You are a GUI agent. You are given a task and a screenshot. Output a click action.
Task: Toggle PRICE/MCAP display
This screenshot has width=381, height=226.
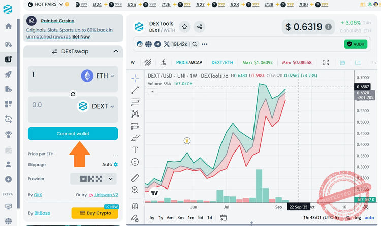click(189, 62)
